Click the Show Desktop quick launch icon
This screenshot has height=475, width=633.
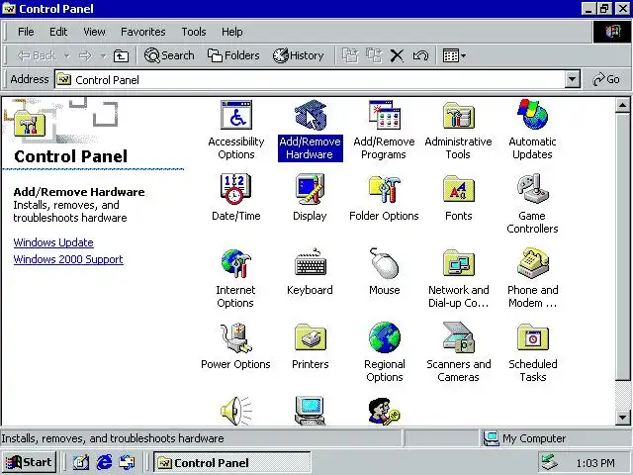pyautogui.click(x=81, y=462)
